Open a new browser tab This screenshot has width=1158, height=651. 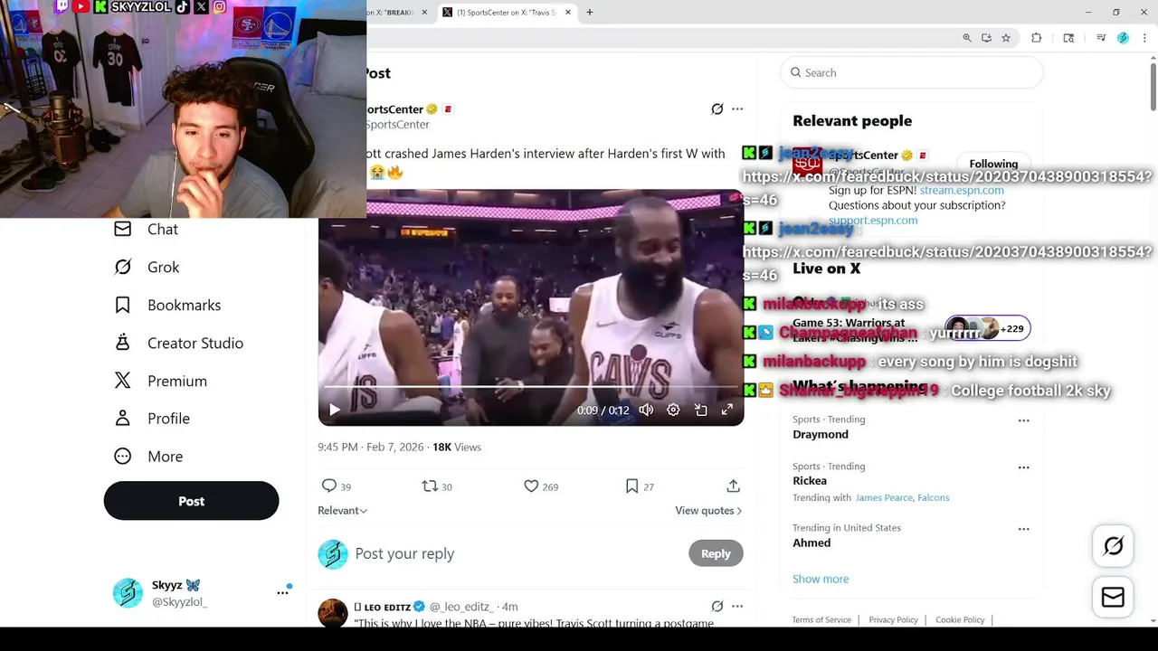pos(590,12)
